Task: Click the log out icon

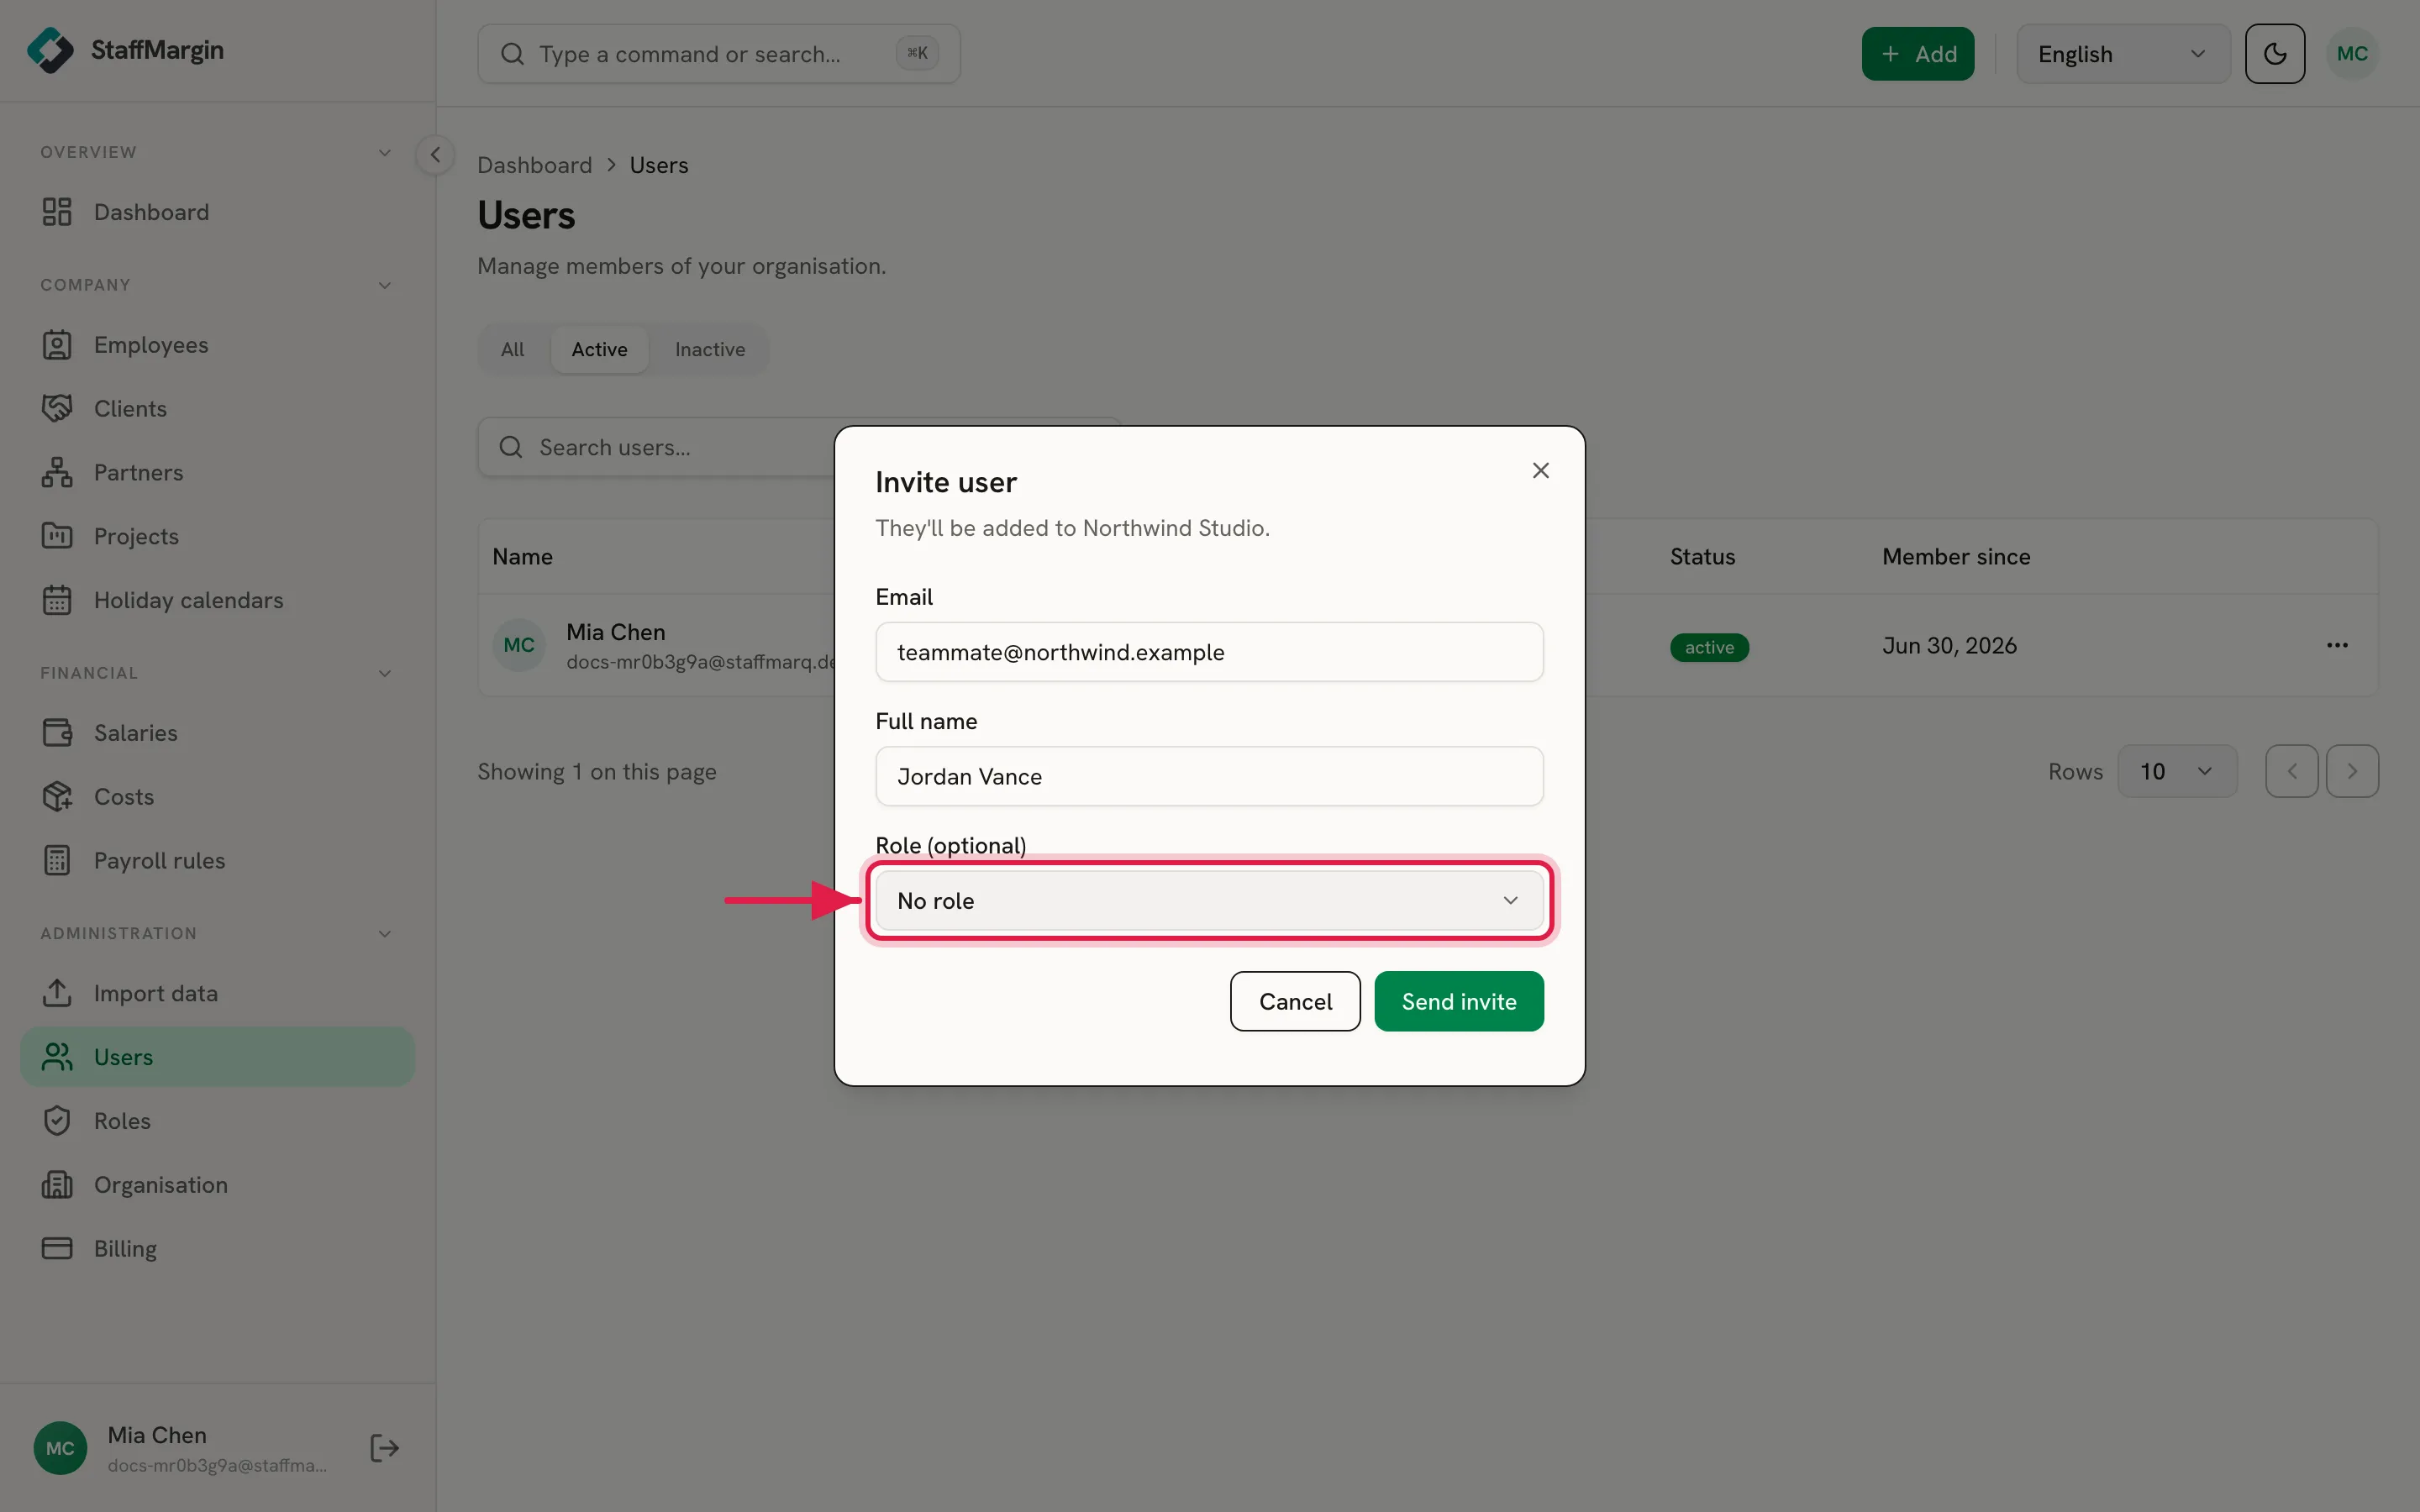Action: [384, 1448]
